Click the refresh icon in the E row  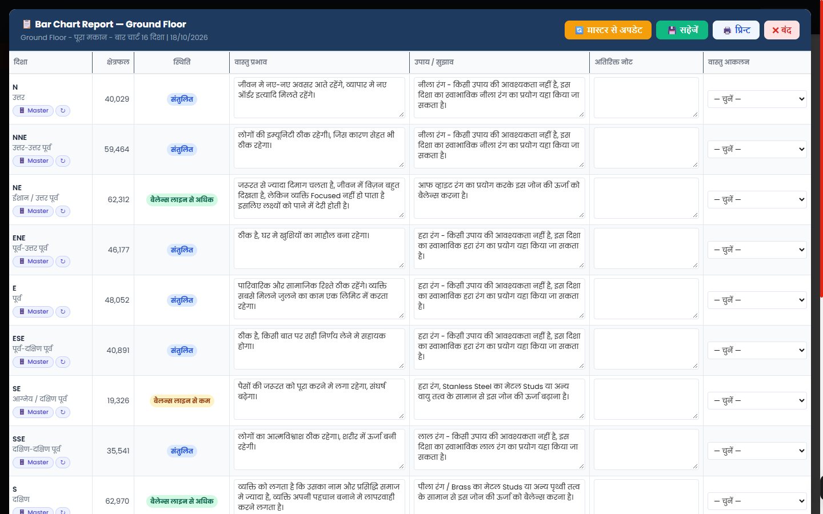(x=63, y=312)
